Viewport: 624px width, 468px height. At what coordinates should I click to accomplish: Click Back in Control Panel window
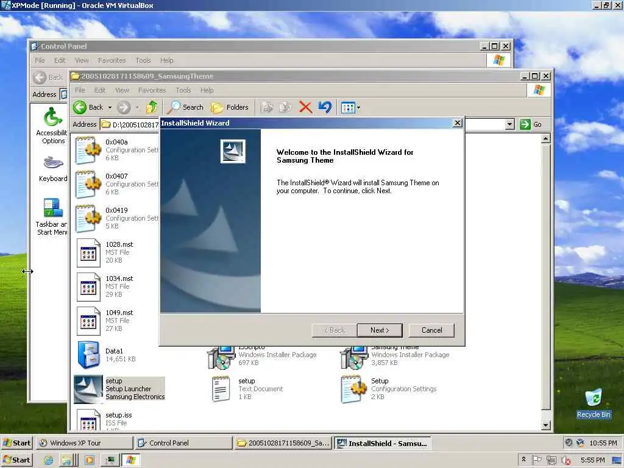49,77
